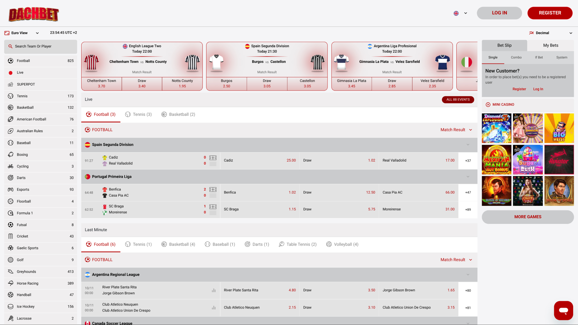Select the SUPERPOT sidebar icon
This screenshot has width=578, height=325.
tap(11, 84)
